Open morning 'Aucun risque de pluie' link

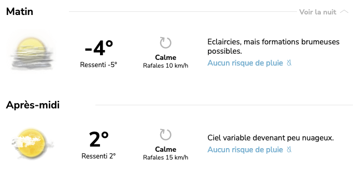(245, 63)
